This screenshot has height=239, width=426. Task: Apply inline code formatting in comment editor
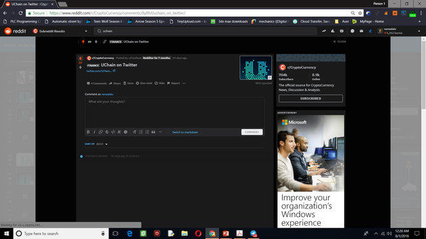coord(113,132)
